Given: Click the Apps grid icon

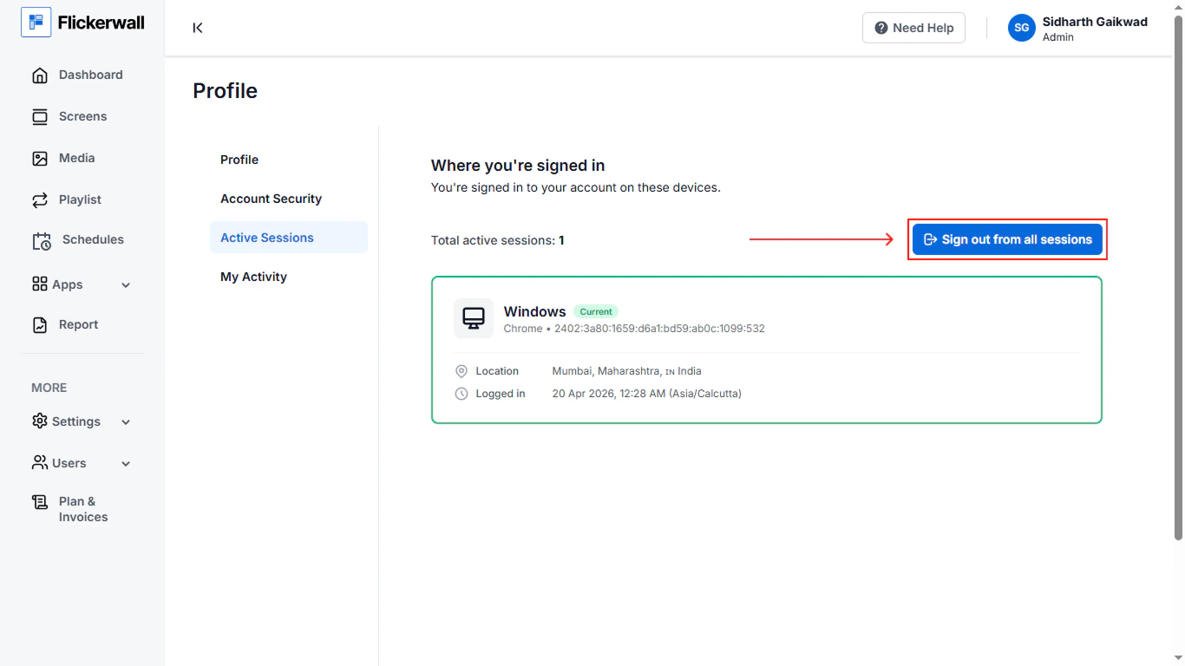Looking at the screenshot, I should pyautogui.click(x=40, y=284).
